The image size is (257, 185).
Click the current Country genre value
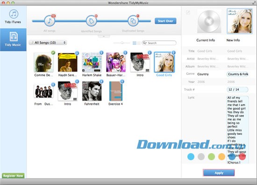pyautogui.click(x=203, y=74)
